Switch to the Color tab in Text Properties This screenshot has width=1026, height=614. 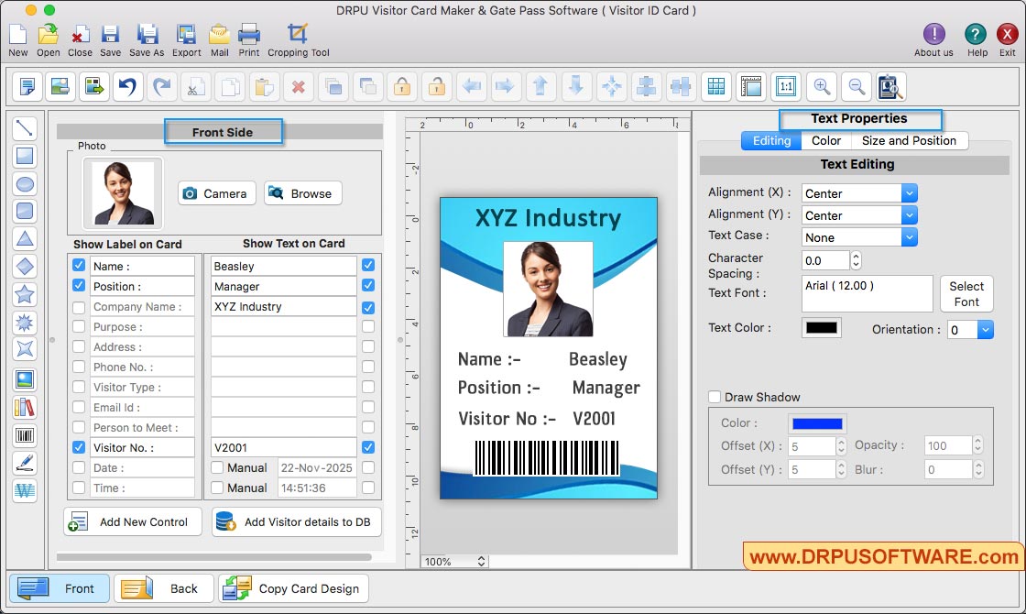[x=825, y=140]
